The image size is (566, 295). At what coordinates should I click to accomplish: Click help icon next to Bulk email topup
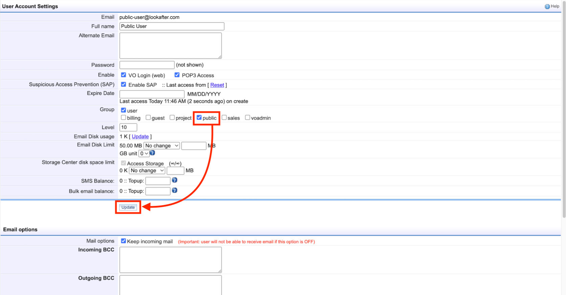(x=174, y=190)
